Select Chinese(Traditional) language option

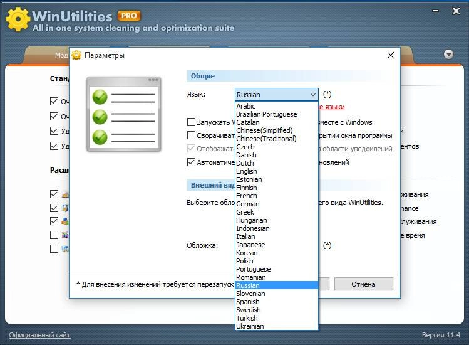[276, 139]
